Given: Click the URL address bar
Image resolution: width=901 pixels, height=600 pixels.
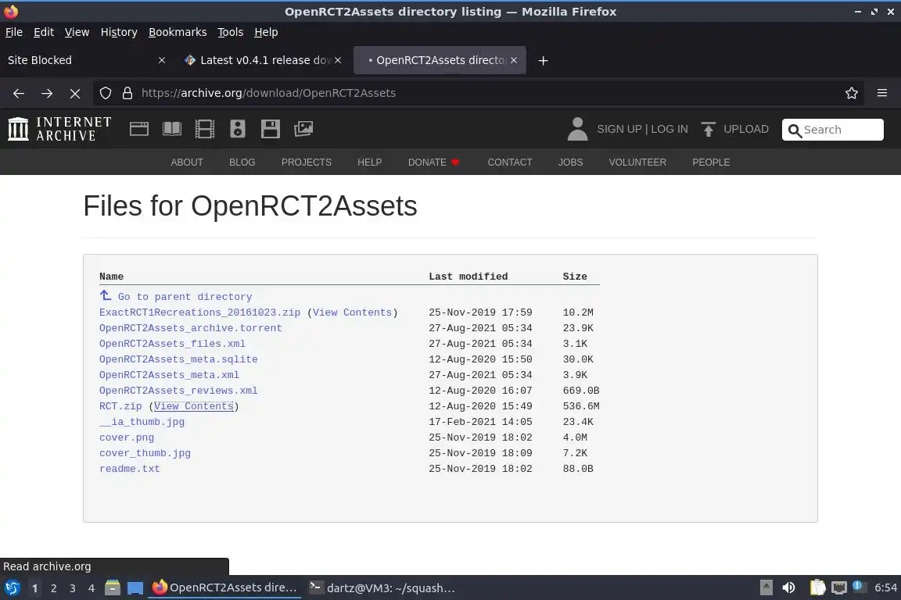Looking at the screenshot, I should point(477,93).
